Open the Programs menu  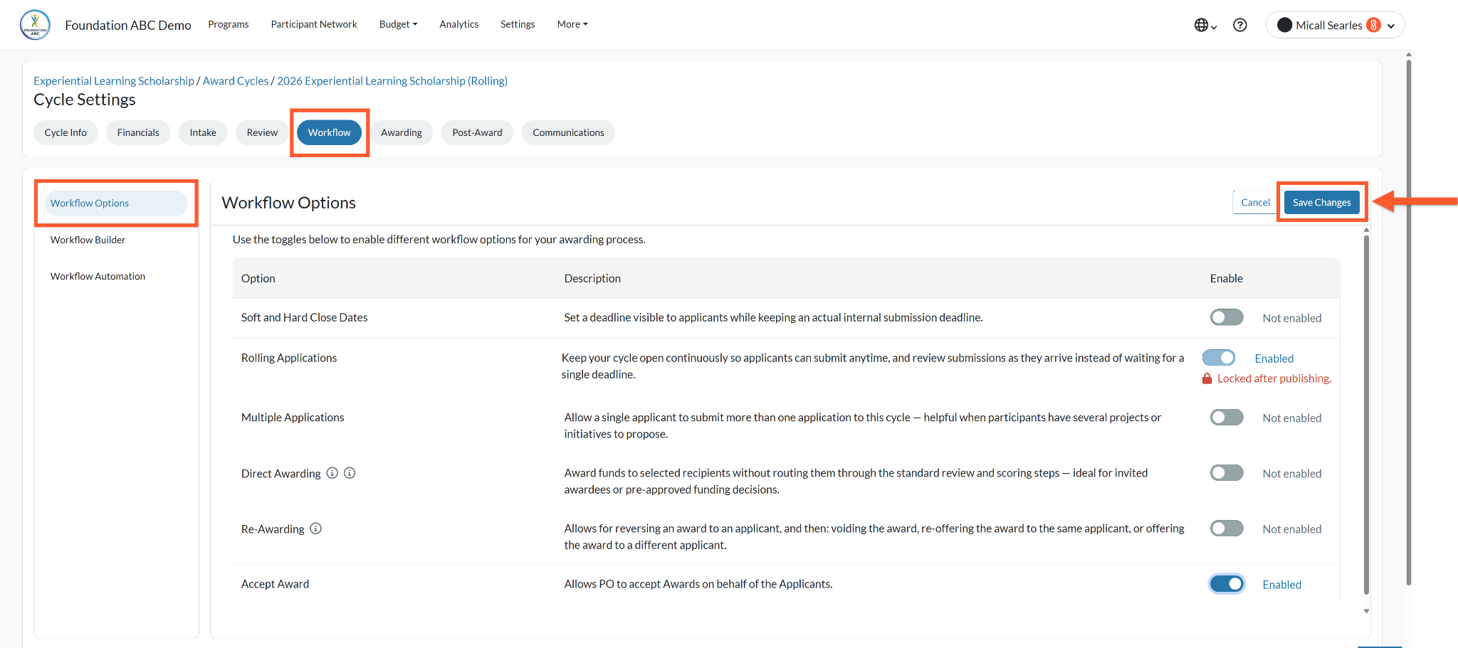[x=229, y=24]
